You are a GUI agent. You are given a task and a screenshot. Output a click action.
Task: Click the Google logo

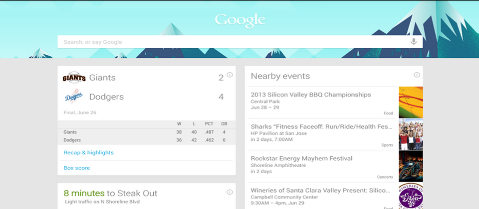click(x=239, y=20)
